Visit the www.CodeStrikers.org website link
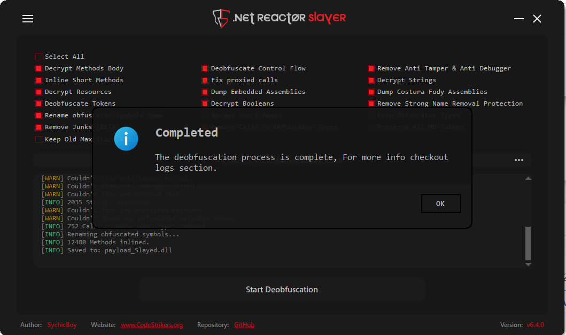Screen dimensions: 566x335 152,325
